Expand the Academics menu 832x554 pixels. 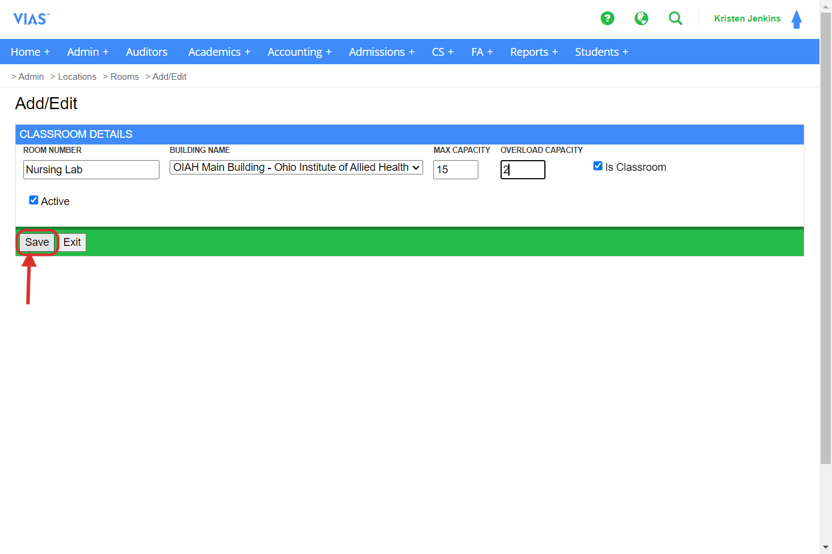click(219, 52)
